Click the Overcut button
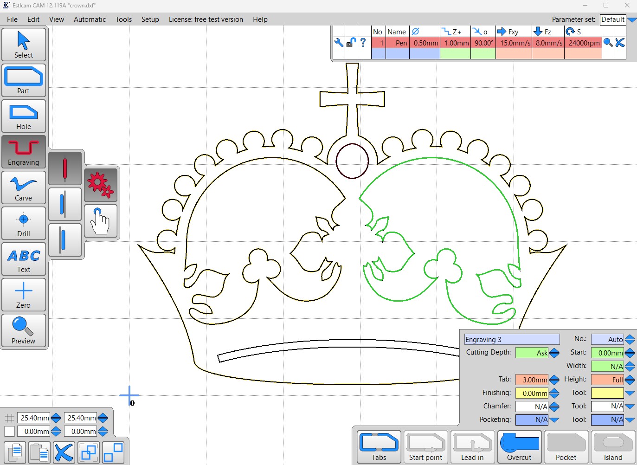This screenshot has height=465, width=637. (520, 447)
